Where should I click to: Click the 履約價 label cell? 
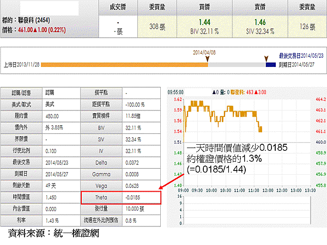(x=21, y=116)
